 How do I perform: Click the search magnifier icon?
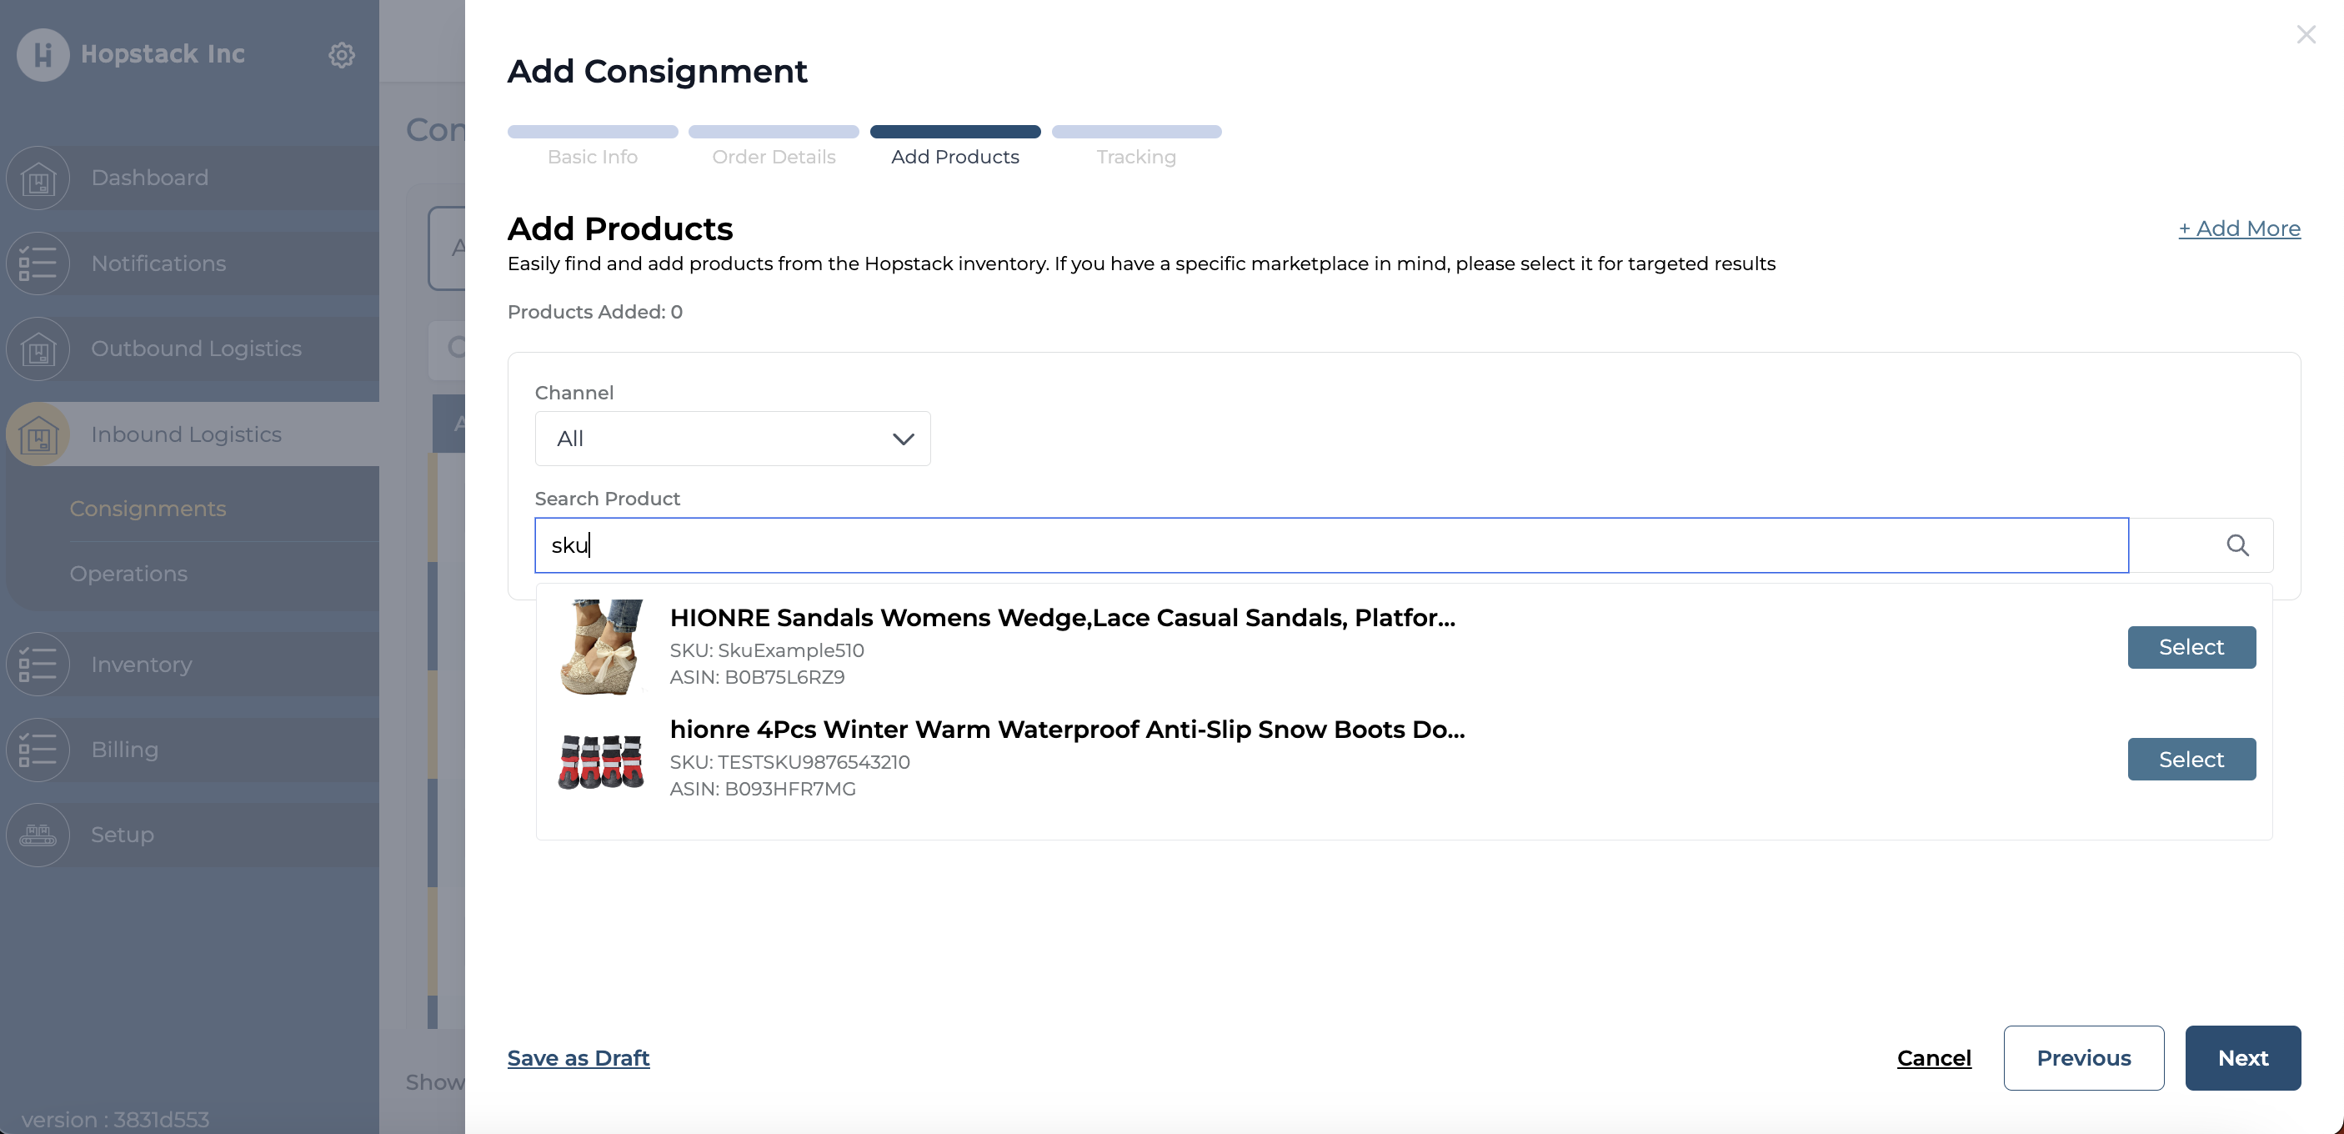click(2236, 545)
